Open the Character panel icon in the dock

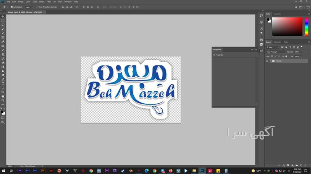tap(261, 29)
